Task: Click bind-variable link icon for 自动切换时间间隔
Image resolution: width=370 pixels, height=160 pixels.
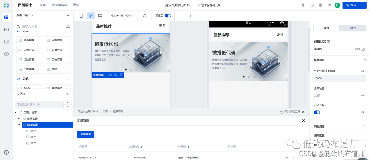Action: coord(363,71)
